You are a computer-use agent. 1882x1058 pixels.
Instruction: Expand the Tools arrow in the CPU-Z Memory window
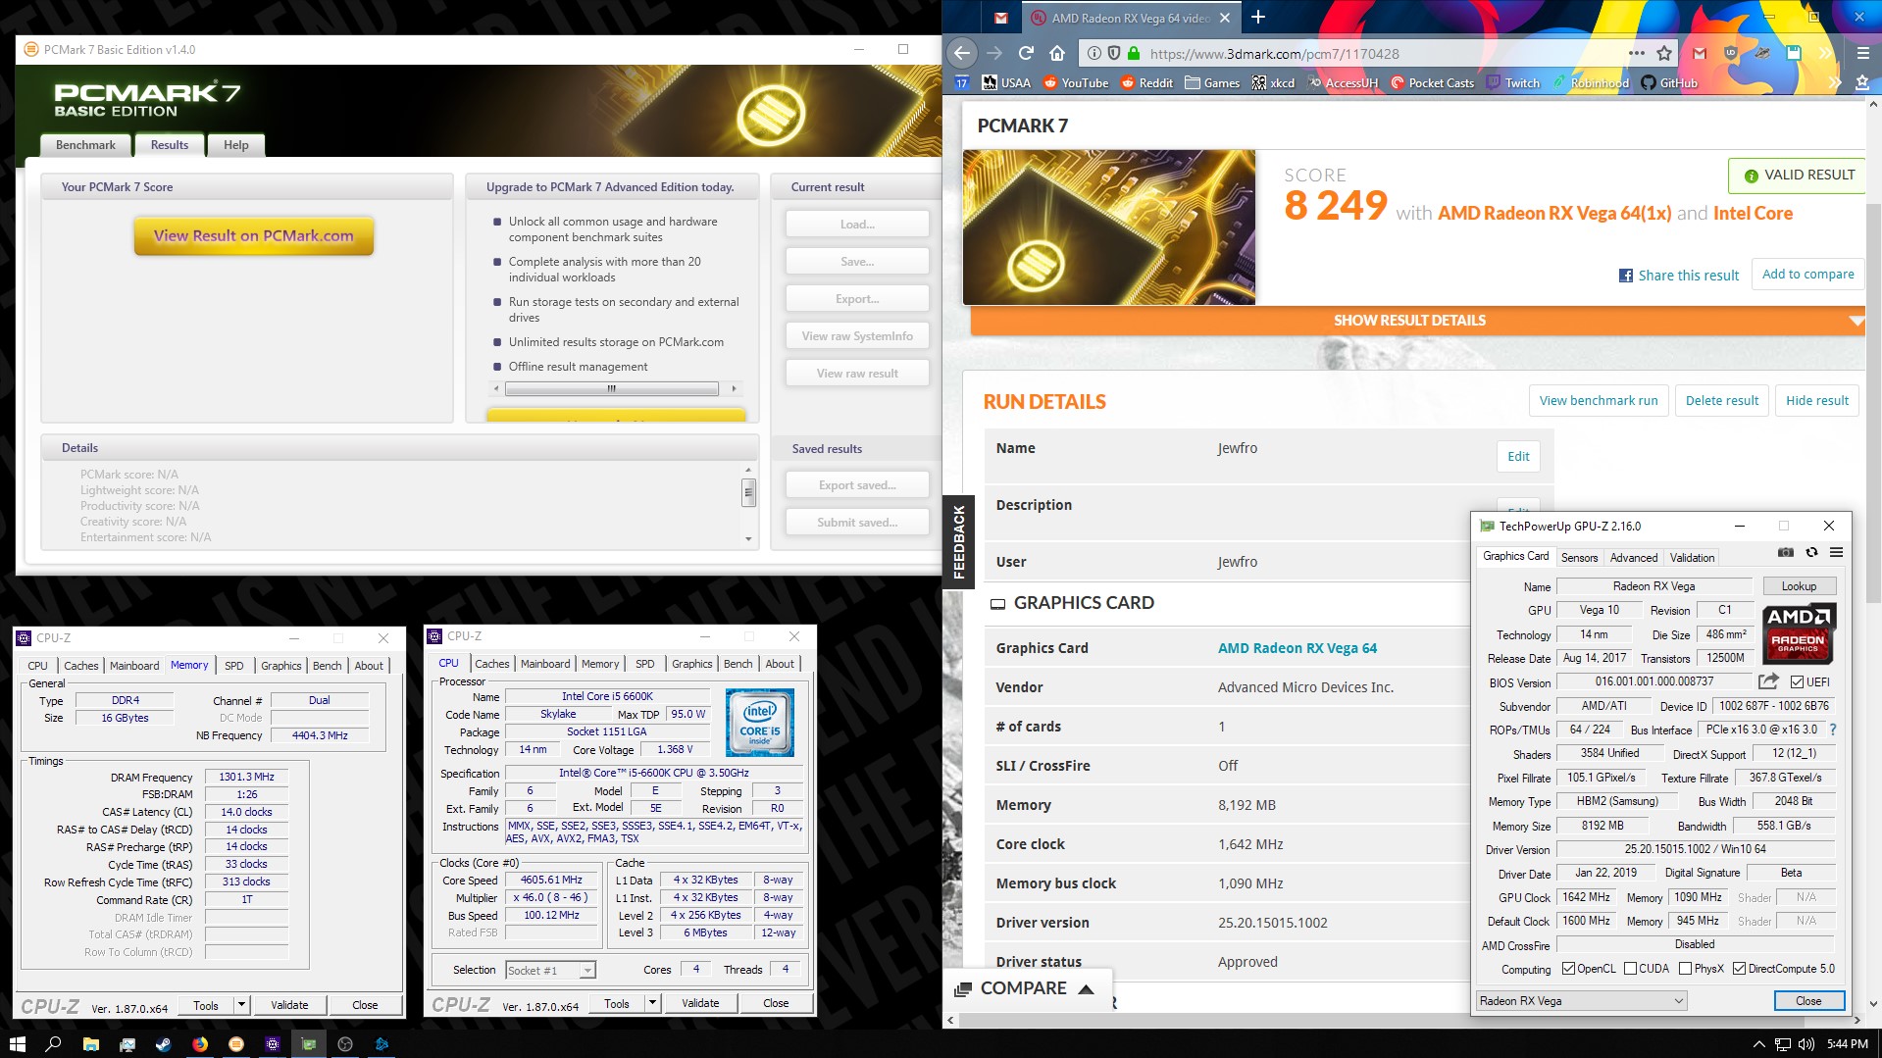[242, 1005]
